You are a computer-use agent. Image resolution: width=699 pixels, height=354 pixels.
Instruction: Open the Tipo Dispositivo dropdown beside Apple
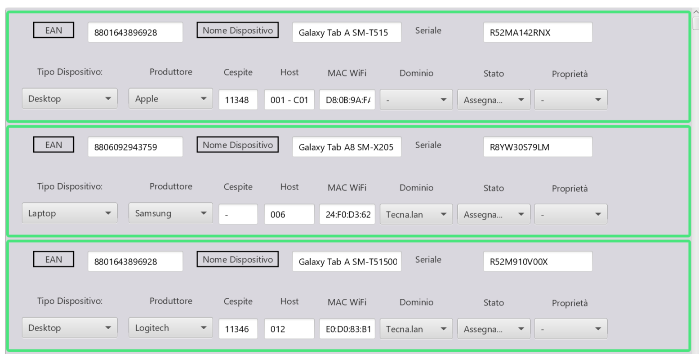70,99
